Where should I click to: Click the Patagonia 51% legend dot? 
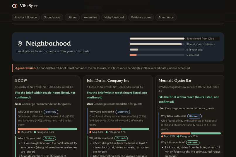[178, 137]
